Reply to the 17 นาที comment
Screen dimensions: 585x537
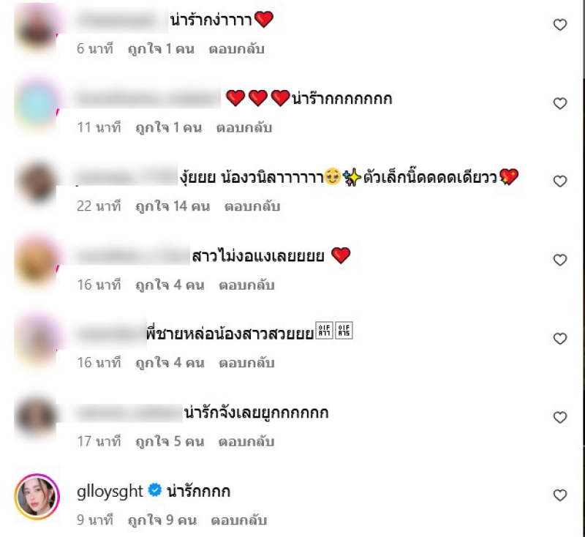click(246, 442)
